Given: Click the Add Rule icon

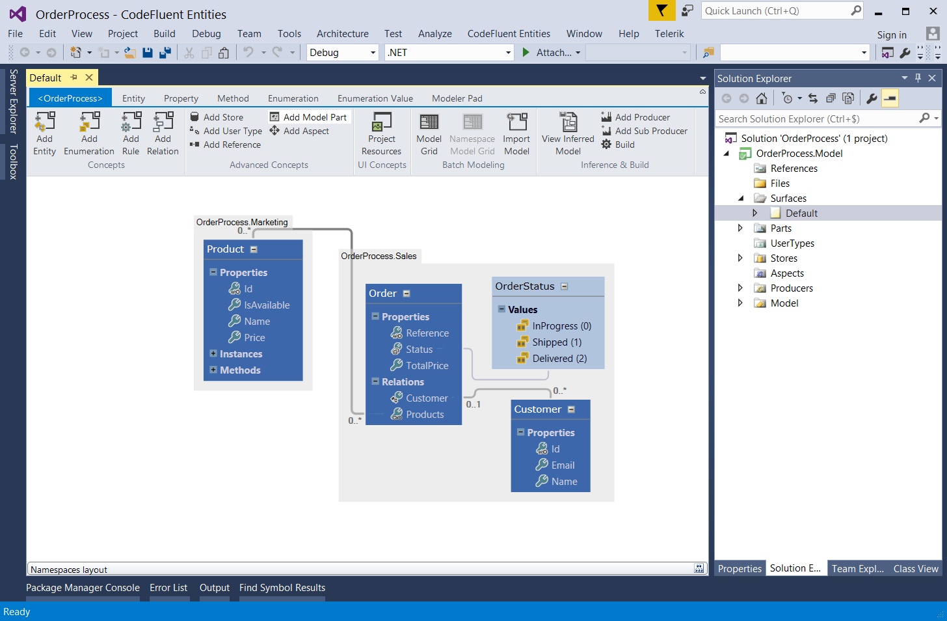Looking at the screenshot, I should pyautogui.click(x=131, y=122).
